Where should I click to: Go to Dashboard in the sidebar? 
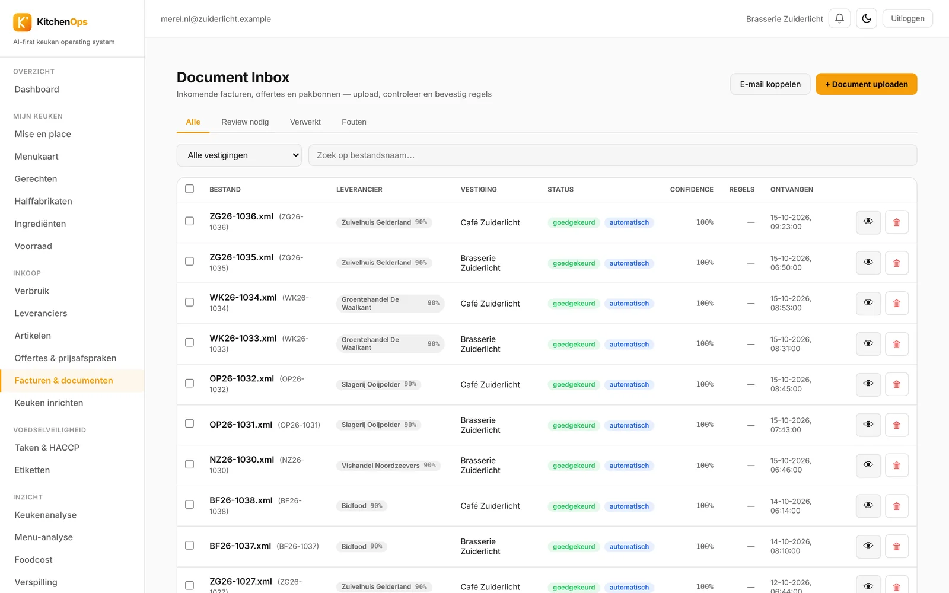(x=37, y=89)
